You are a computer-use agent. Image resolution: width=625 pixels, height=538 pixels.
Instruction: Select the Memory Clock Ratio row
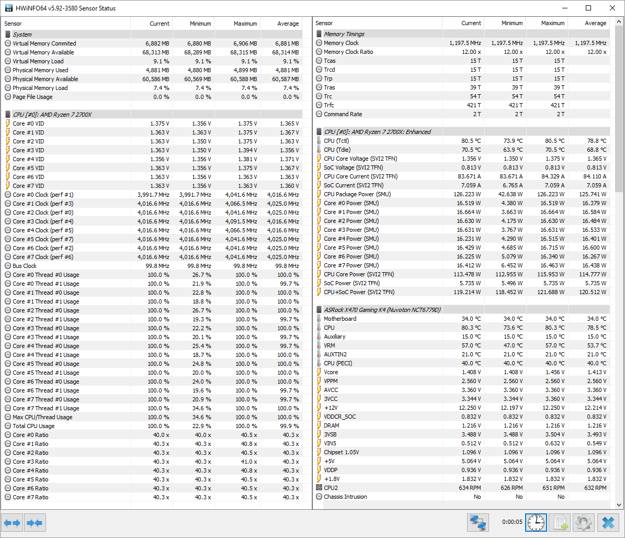[x=462, y=52]
